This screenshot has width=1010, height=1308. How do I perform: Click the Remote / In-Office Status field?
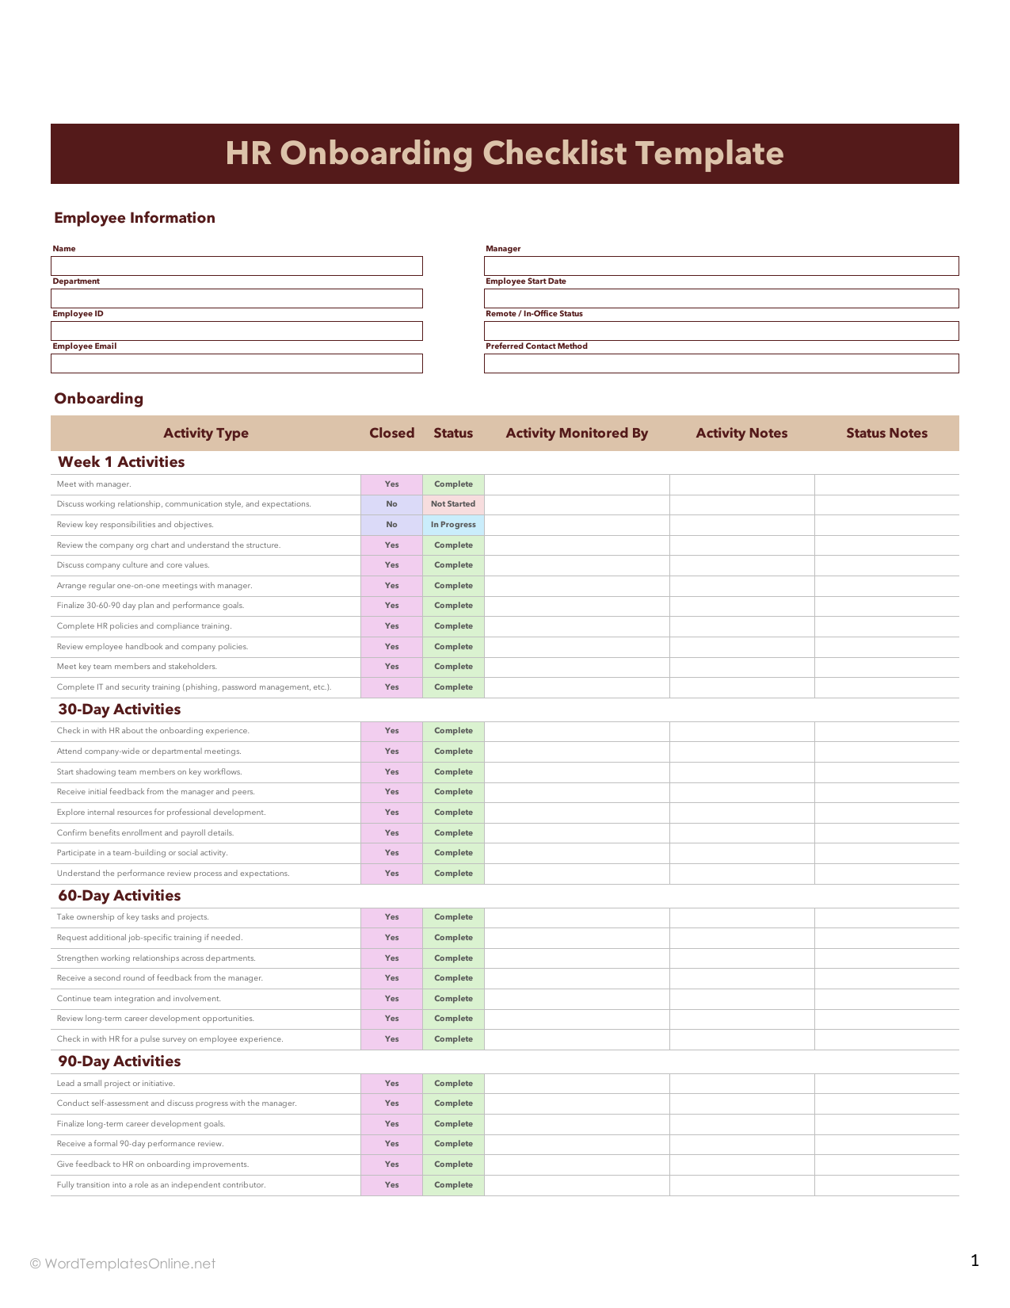tap(721, 331)
